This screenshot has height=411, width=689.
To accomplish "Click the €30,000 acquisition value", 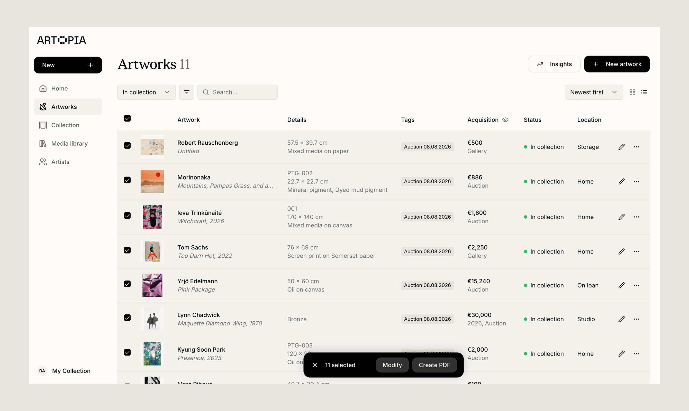I will point(479,315).
